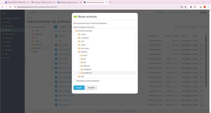Image resolution: width=211 pixels, height=113 pixels.
Task: Expand the wordpress folder arrow in dialog
Action: (80, 69)
